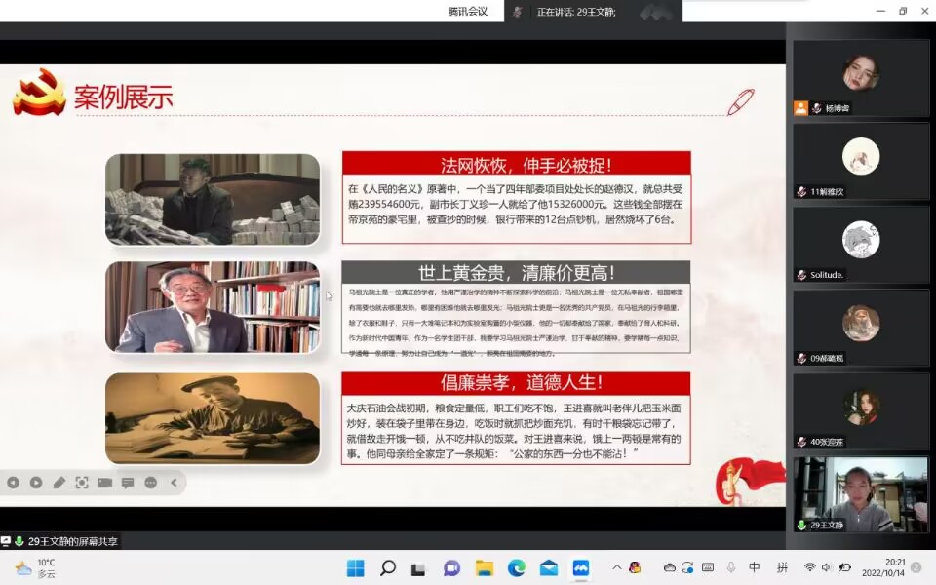Open Microsoft Edge from the taskbar
936x585 pixels.
[516, 567]
